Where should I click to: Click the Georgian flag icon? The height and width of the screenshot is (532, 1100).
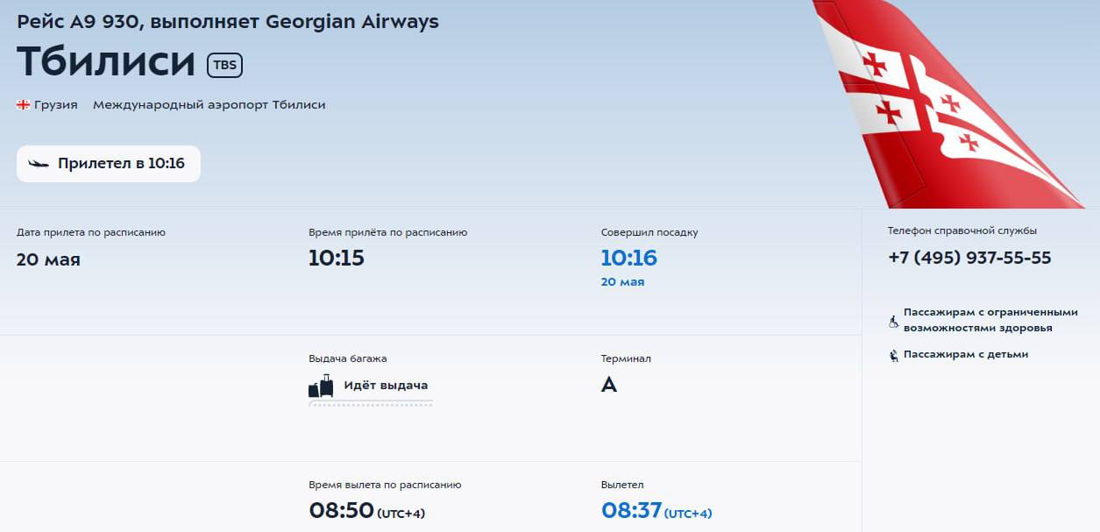[x=24, y=105]
